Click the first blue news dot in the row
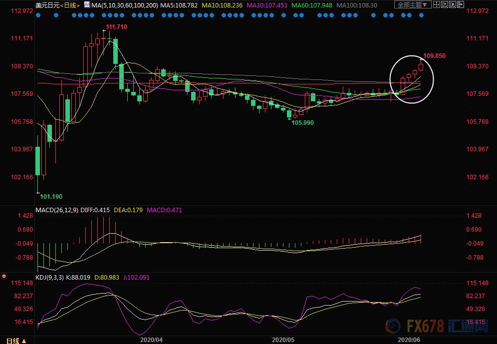The image size is (497, 344). pos(38,15)
